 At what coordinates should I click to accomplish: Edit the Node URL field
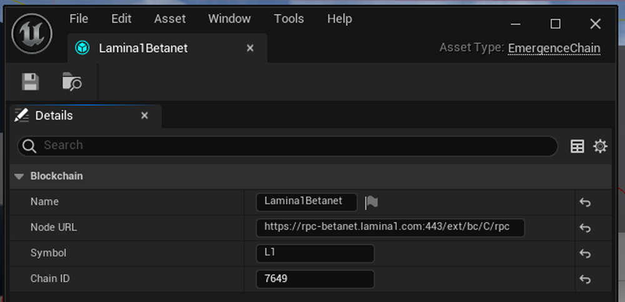click(x=390, y=228)
